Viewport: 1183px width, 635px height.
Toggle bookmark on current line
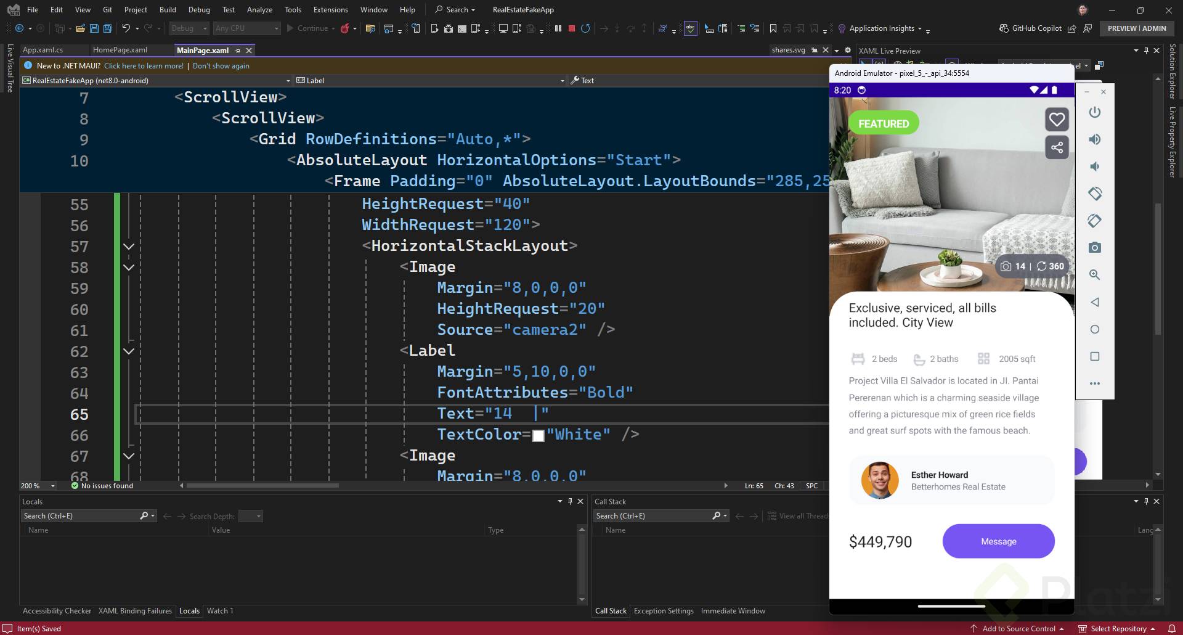pyautogui.click(x=773, y=28)
